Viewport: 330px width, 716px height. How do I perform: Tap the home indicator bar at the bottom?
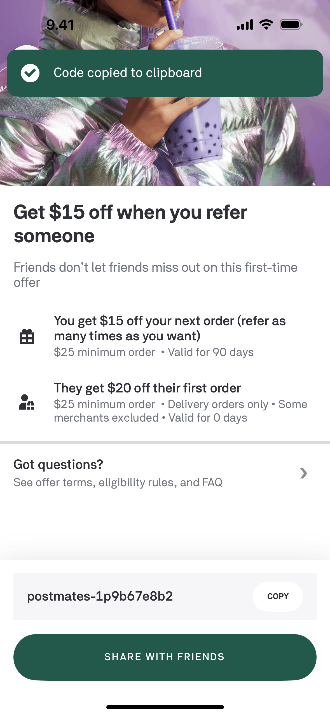[165, 707]
